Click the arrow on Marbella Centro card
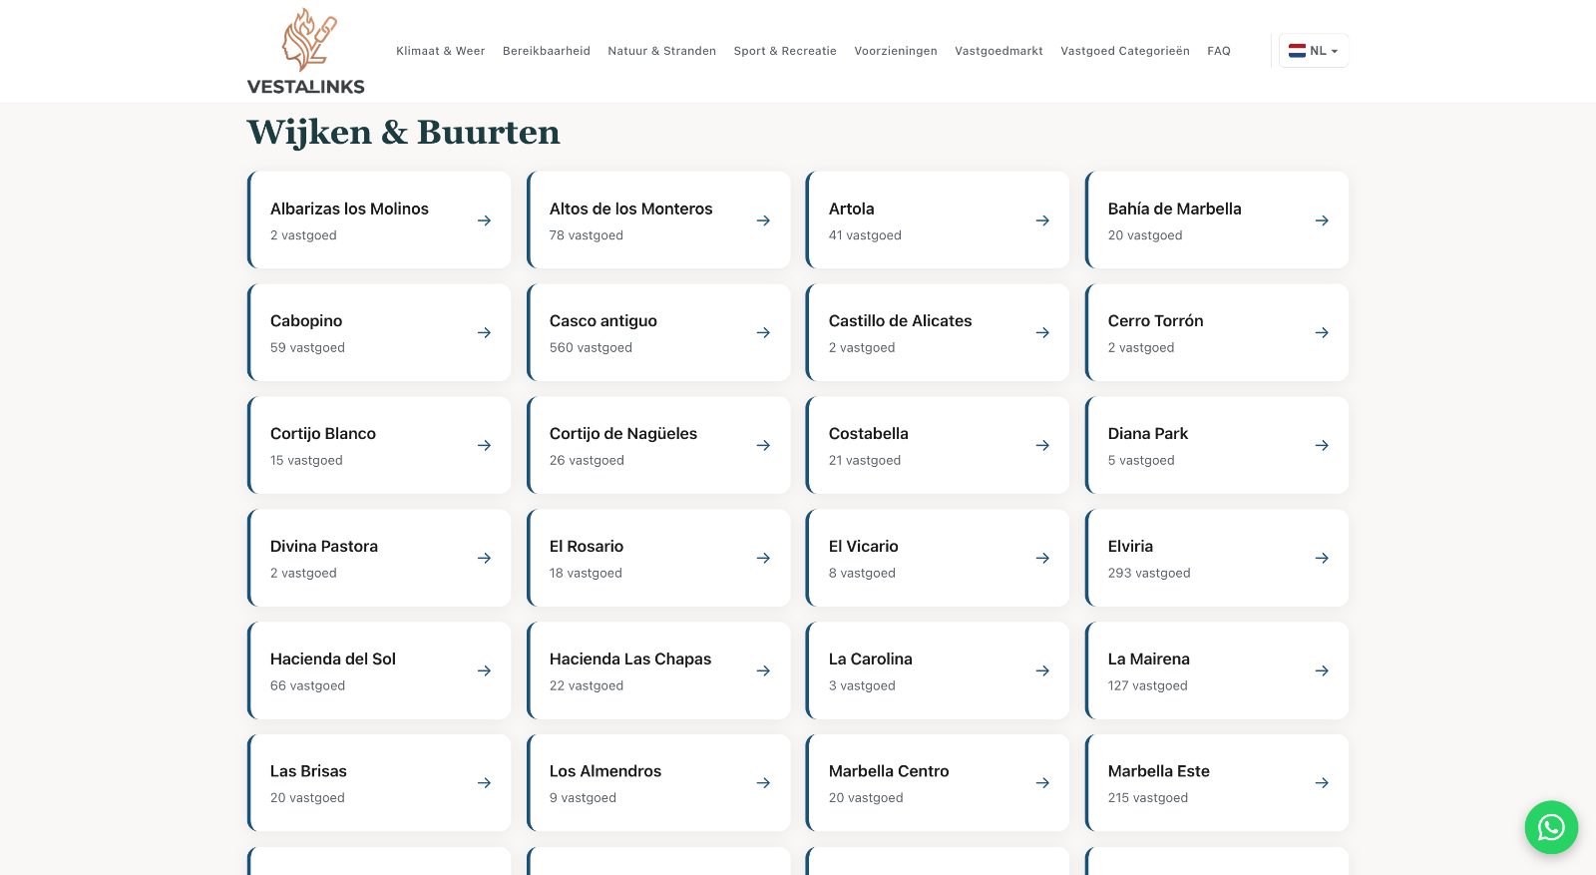This screenshot has height=875, width=1596. click(x=1042, y=783)
